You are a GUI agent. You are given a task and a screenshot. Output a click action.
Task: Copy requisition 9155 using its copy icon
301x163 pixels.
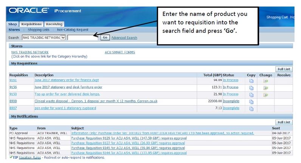point(251,88)
